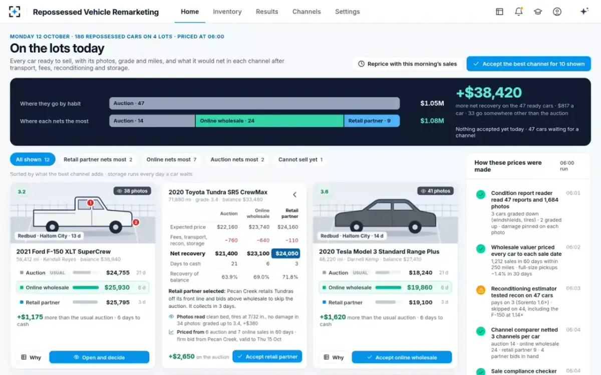
Task: Open the 41 photos badge on the Tesla
Action: tap(435, 190)
